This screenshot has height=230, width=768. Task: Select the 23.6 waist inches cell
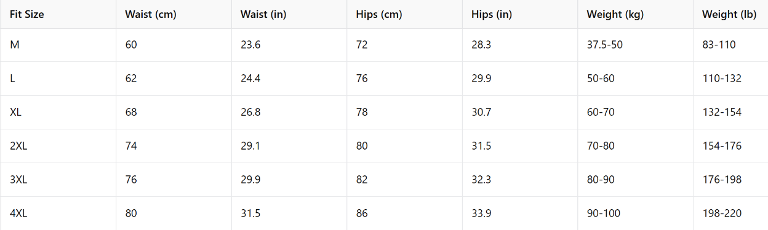click(x=251, y=45)
